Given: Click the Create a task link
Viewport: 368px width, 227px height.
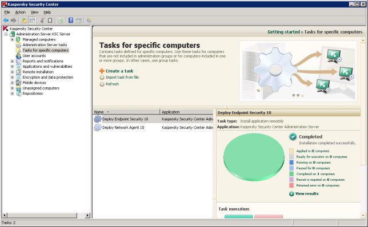Looking at the screenshot, I should 119,71.
